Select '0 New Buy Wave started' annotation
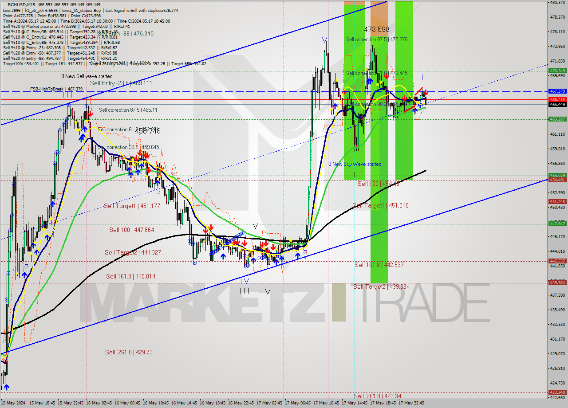The width and height of the screenshot is (568, 408). pyautogui.click(x=355, y=164)
